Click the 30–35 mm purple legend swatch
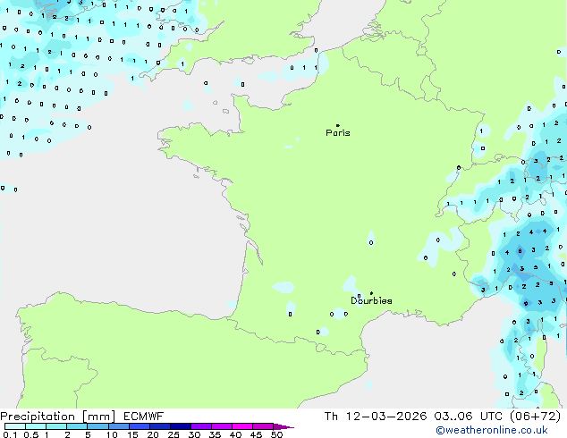This screenshot has width=567, height=438. coord(201,426)
